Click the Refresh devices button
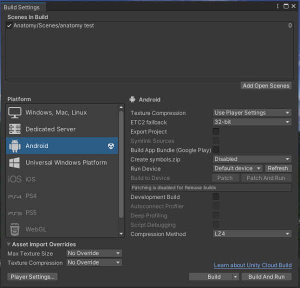This screenshot has height=288, width=300. pyautogui.click(x=278, y=168)
